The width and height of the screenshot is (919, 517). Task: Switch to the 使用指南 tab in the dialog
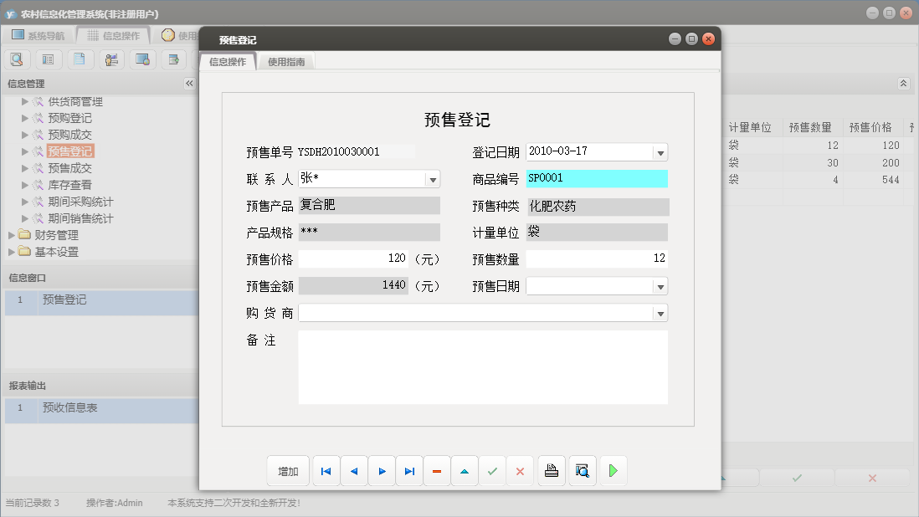pos(288,60)
